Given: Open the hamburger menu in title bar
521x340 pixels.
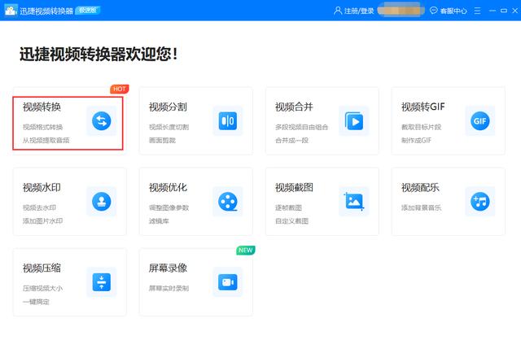Looking at the screenshot, I should pyautogui.click(x=478, y=11).
